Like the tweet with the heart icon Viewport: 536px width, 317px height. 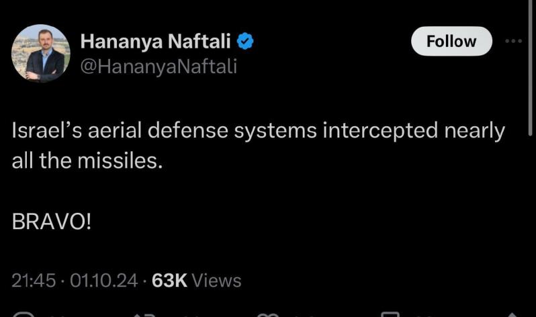click(269, 314)
